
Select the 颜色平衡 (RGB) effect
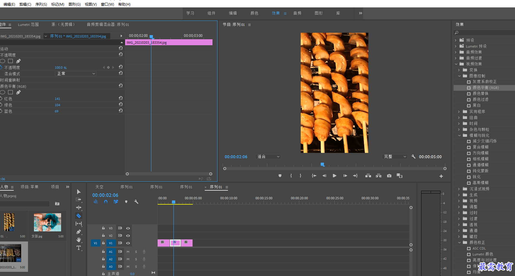(x=486, y=88)
